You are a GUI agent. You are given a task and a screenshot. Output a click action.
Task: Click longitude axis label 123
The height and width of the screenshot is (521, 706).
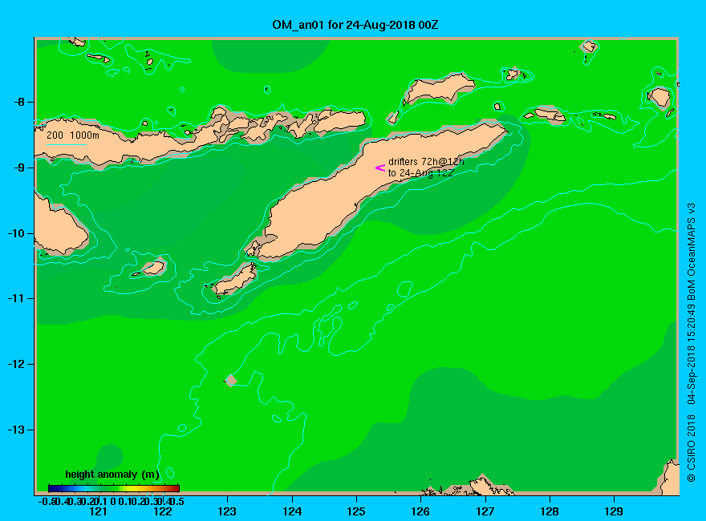pos(227,511)
